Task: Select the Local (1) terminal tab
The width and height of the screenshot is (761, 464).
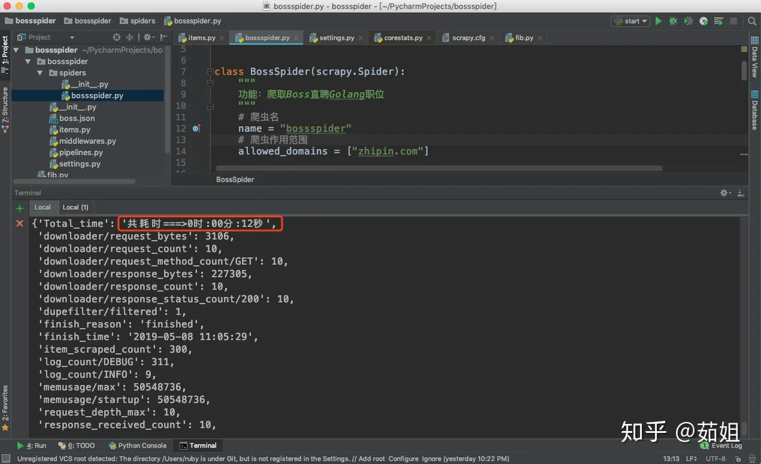Action: [x=75, y=207]
